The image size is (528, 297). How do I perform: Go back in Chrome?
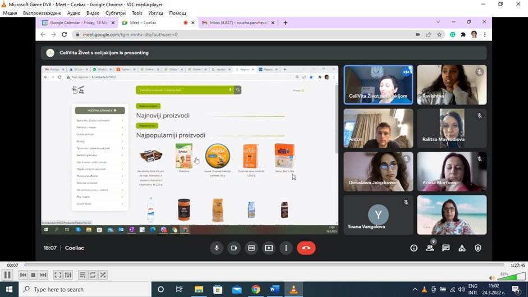43,34
